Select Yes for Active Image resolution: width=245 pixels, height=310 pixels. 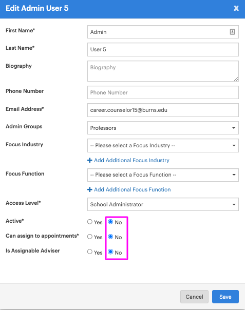90,222
